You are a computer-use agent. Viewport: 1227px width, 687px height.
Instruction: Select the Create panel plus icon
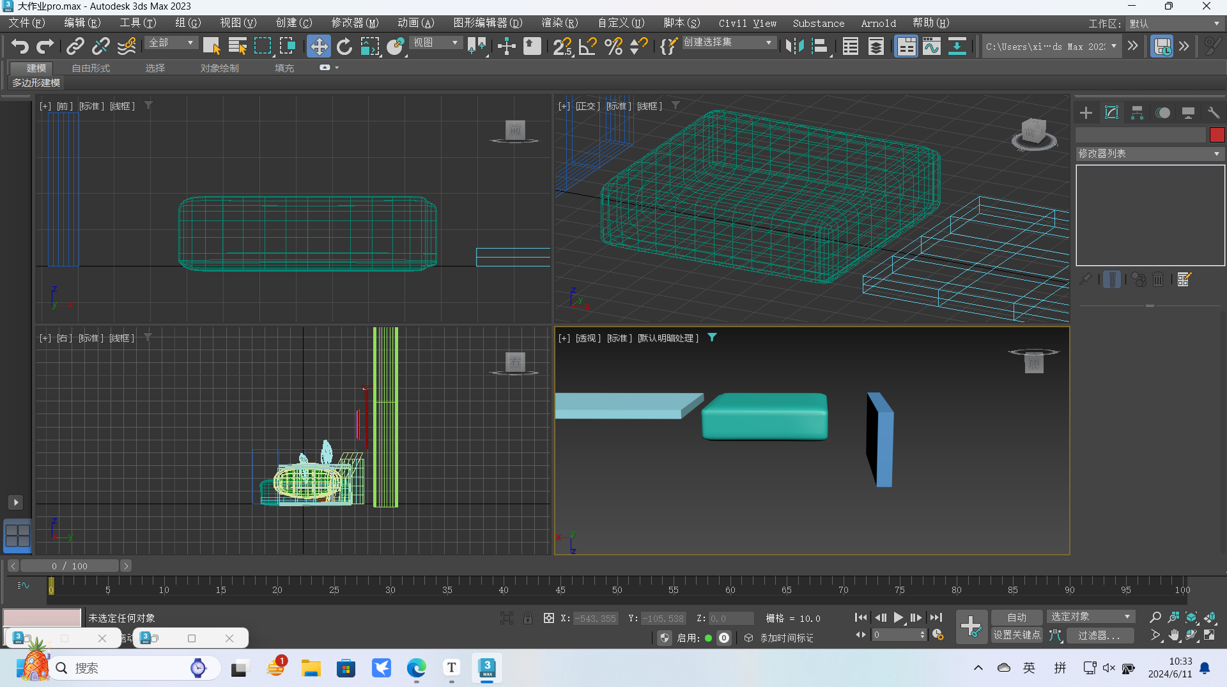pyautogui.click(x=1085, y=112)
